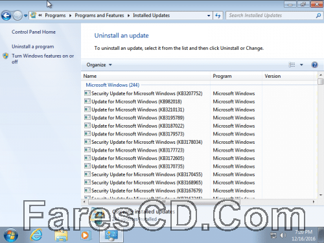The height and width of the screenshot is (243, 324).
Task: Click the horizontal scrollbar thumb
Action: coord(164,202)
